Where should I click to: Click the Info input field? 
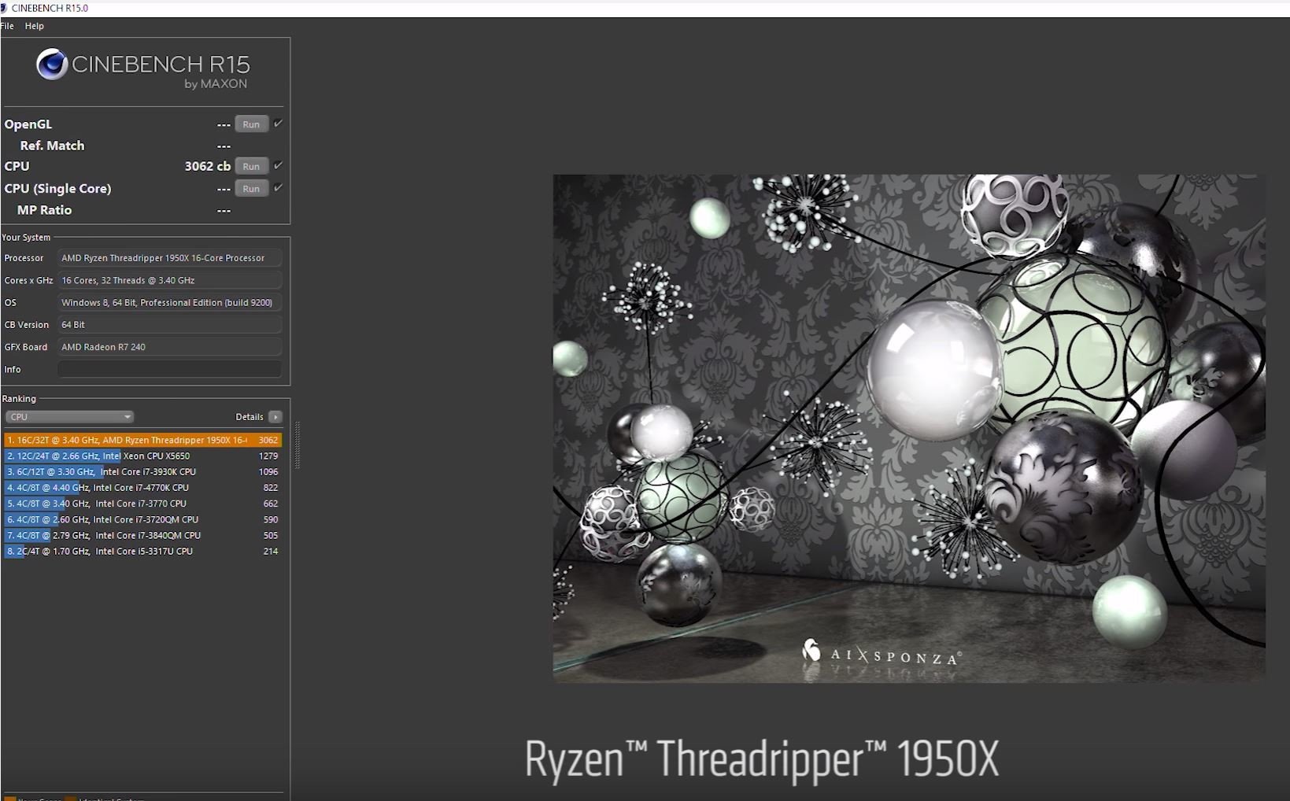(x=169, y=369)
